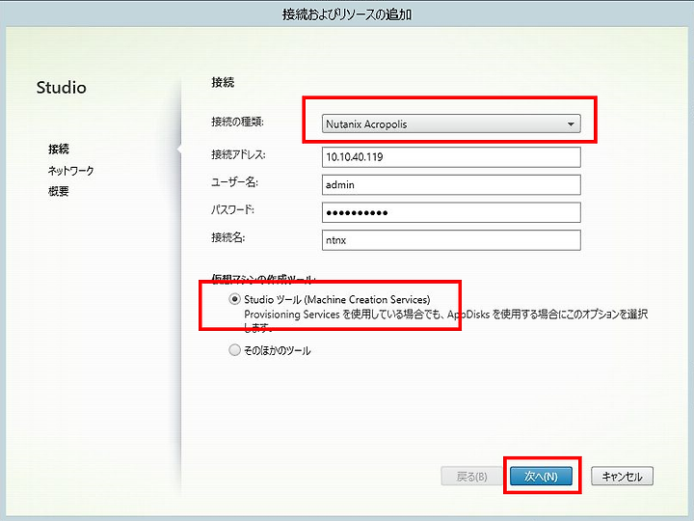Select Studio ツール (Machine Creation Services) radio
This screenshot has height=521, width=694.
coord(234,299)
